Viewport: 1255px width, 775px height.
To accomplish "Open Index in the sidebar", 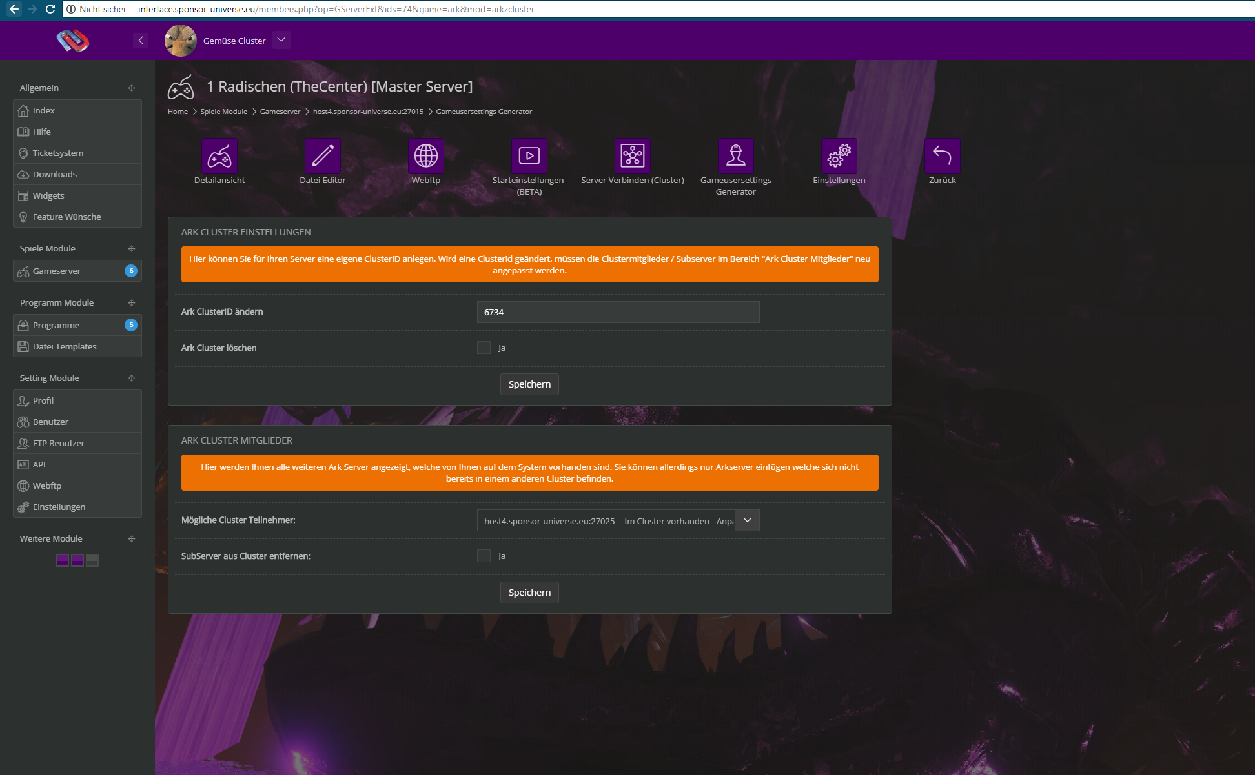I will click(77, 110).
